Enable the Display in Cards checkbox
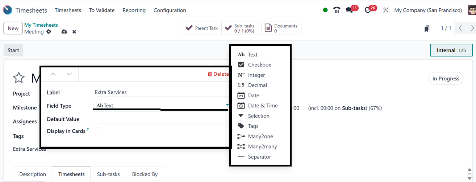Viewport: 476px width, 182px height. tap(97, 130)
